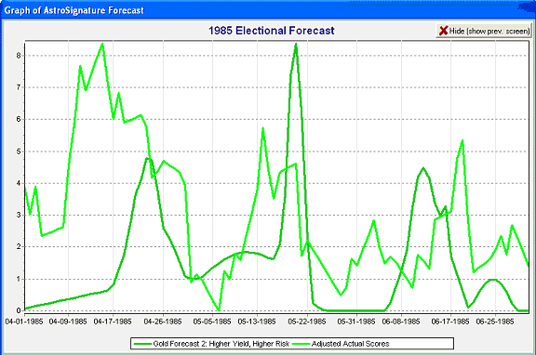Click the window title bar text
This screenshot has height=355, width=536.
[74, 10]
